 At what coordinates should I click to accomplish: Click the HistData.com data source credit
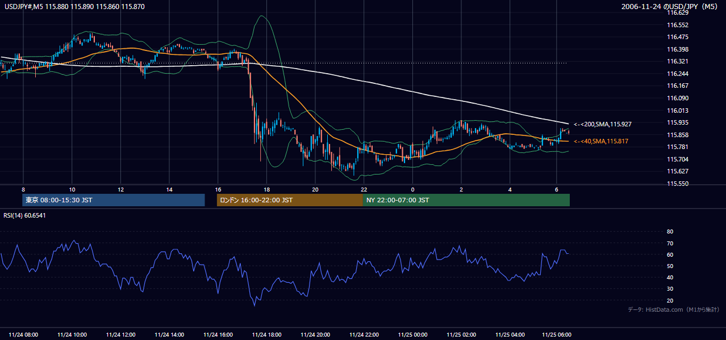pyautogui.click(x=674, y=309)
